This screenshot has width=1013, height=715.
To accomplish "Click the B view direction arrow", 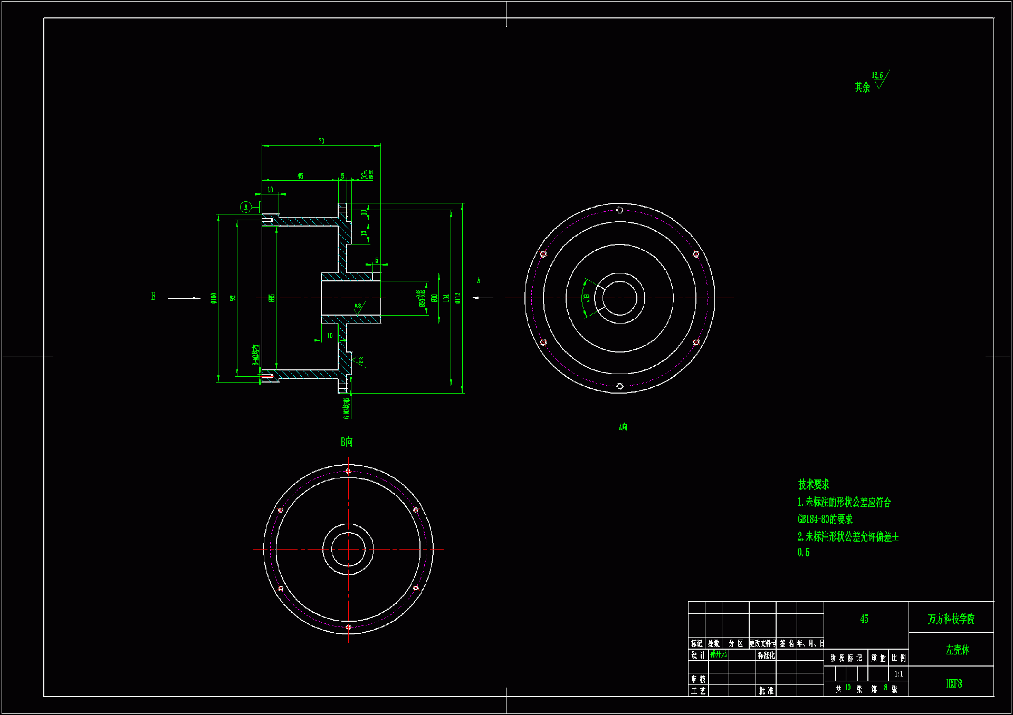I will coord(184,298).
